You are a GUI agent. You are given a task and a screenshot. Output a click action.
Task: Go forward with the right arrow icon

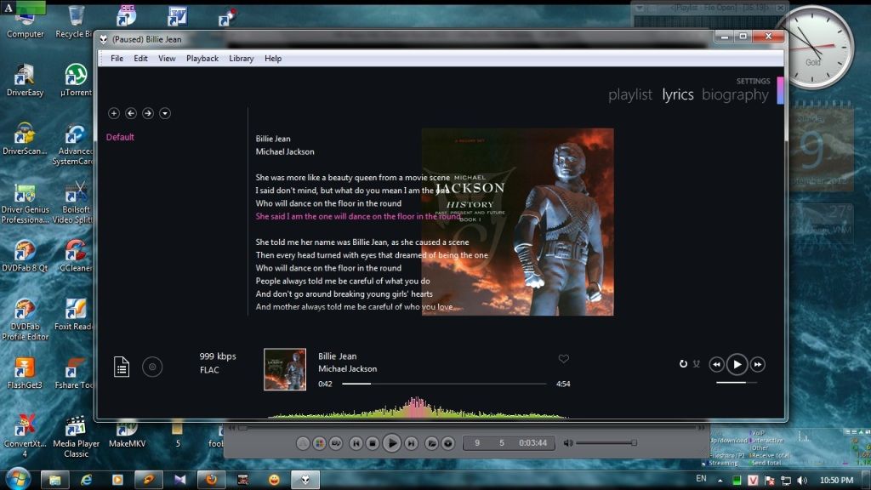point(148,113)
